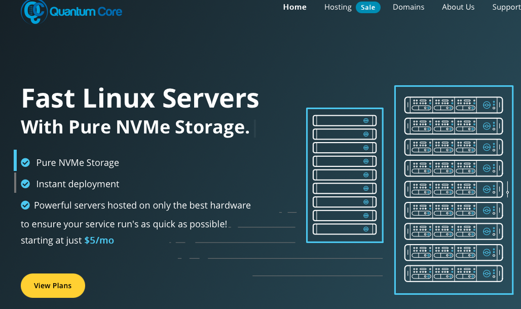Open the About Us page
Image resolution: width=521 pixels, height=309 pixels.
click(458, 7)
